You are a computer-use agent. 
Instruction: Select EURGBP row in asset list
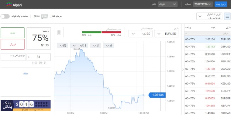pos(208,98)
